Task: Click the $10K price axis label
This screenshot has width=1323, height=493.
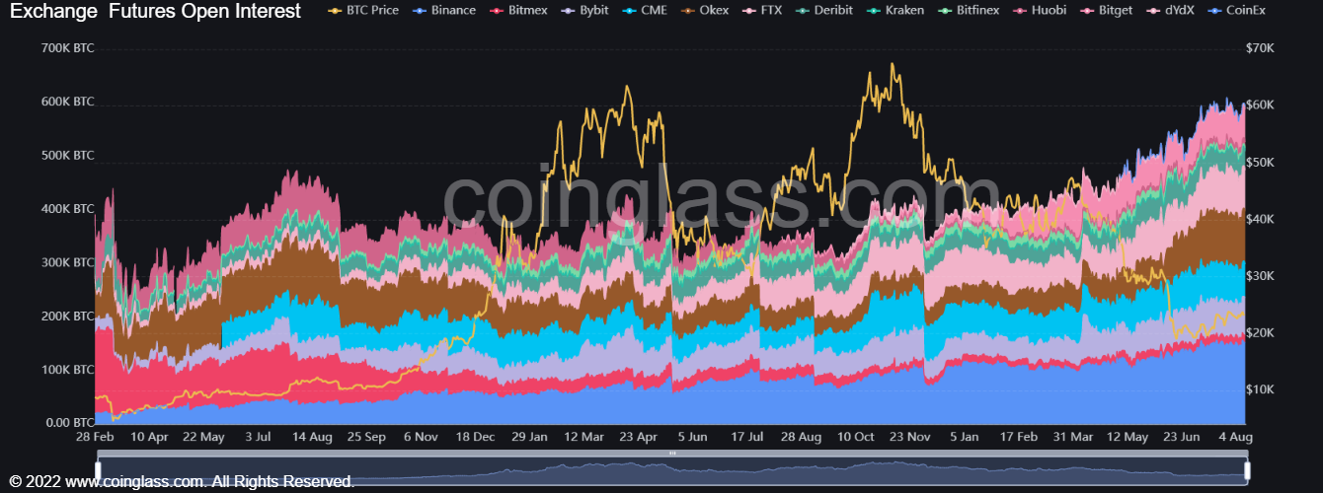Action: click(x=1261, y=389)
